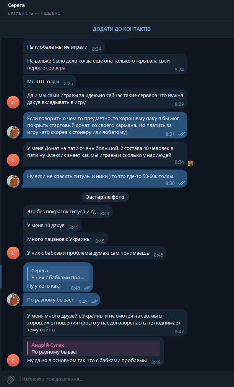The width and height of the screenshot is (234, 387).
Task: Click Серега's orange avatar beside the 8:29 message
Action: (x=13, y=102)
